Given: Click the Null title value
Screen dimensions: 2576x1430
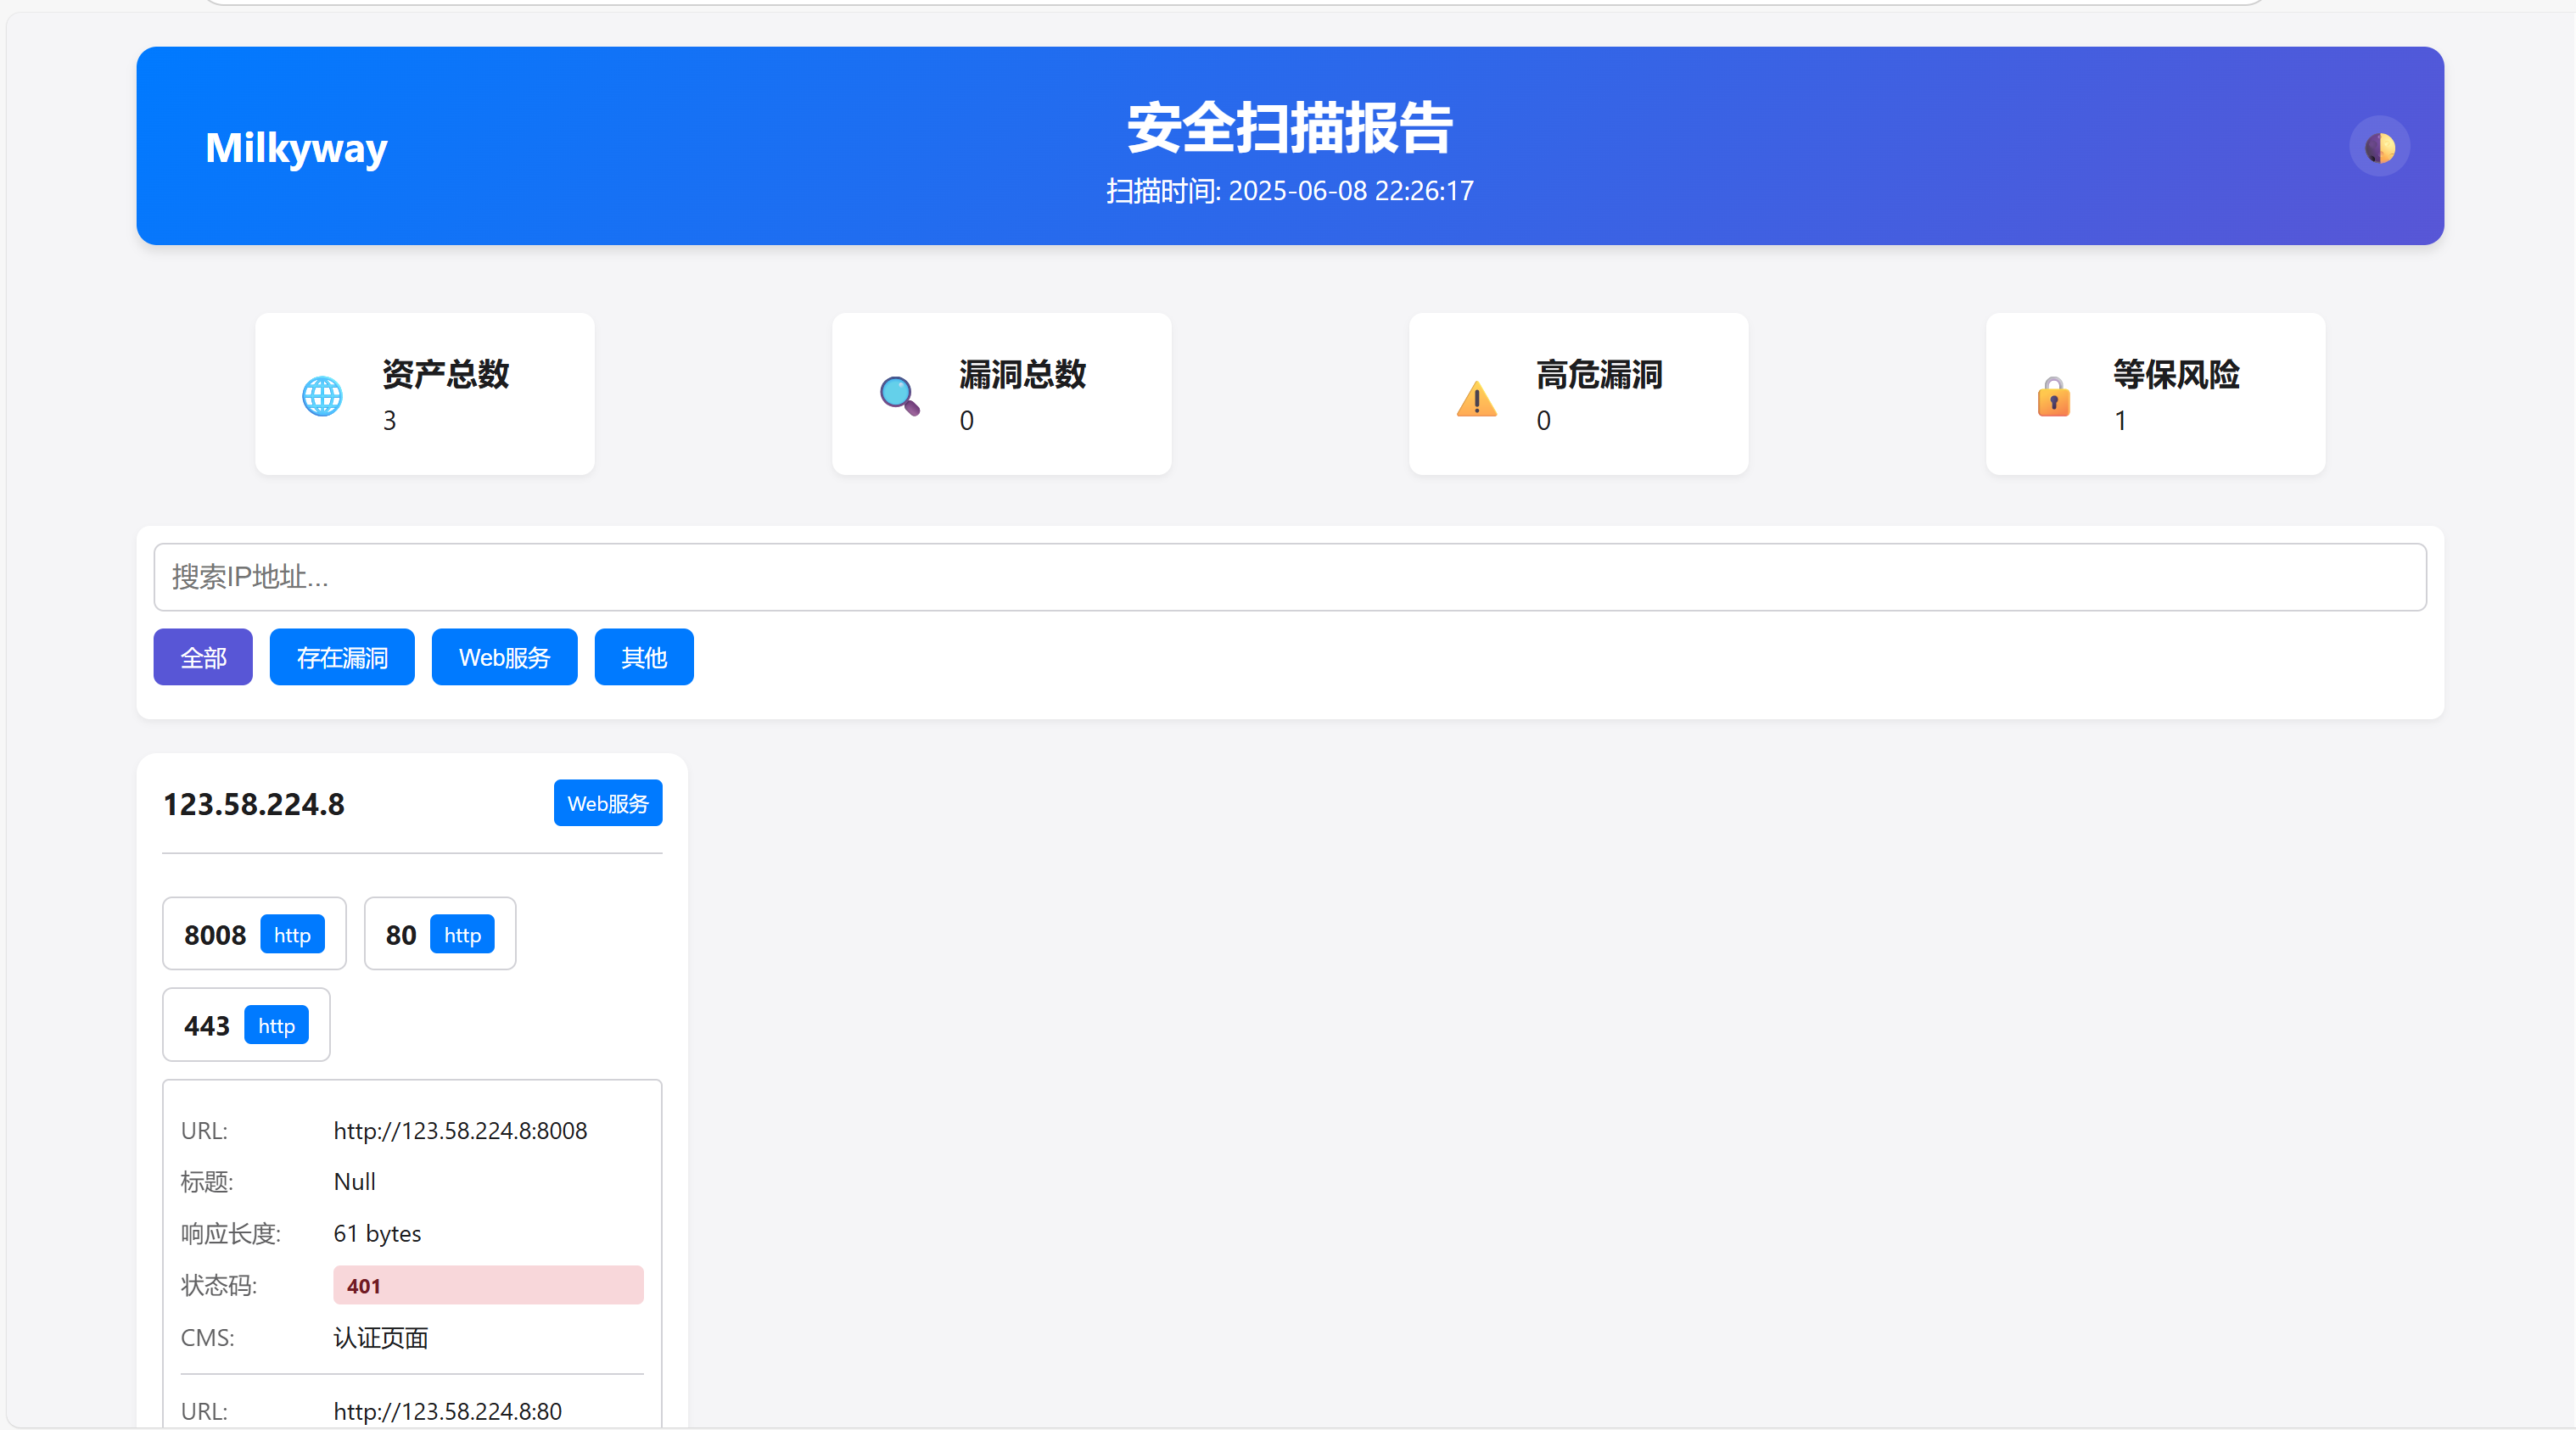Looking at the screenshot, I should [354, 1181].
